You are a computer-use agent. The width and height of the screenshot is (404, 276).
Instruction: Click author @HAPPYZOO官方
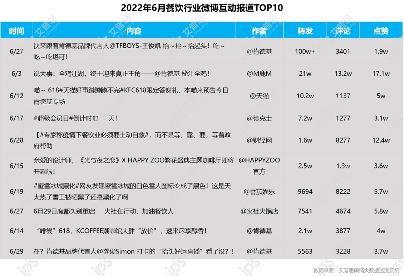click(259, 166)
